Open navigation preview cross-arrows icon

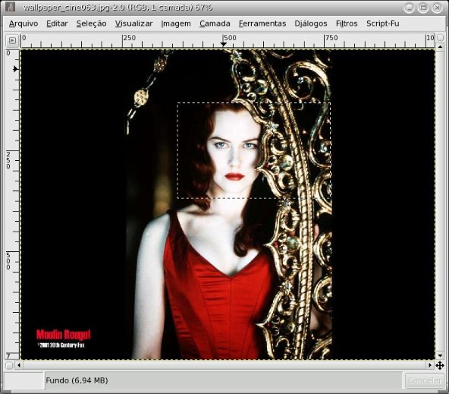coord(440,365)
